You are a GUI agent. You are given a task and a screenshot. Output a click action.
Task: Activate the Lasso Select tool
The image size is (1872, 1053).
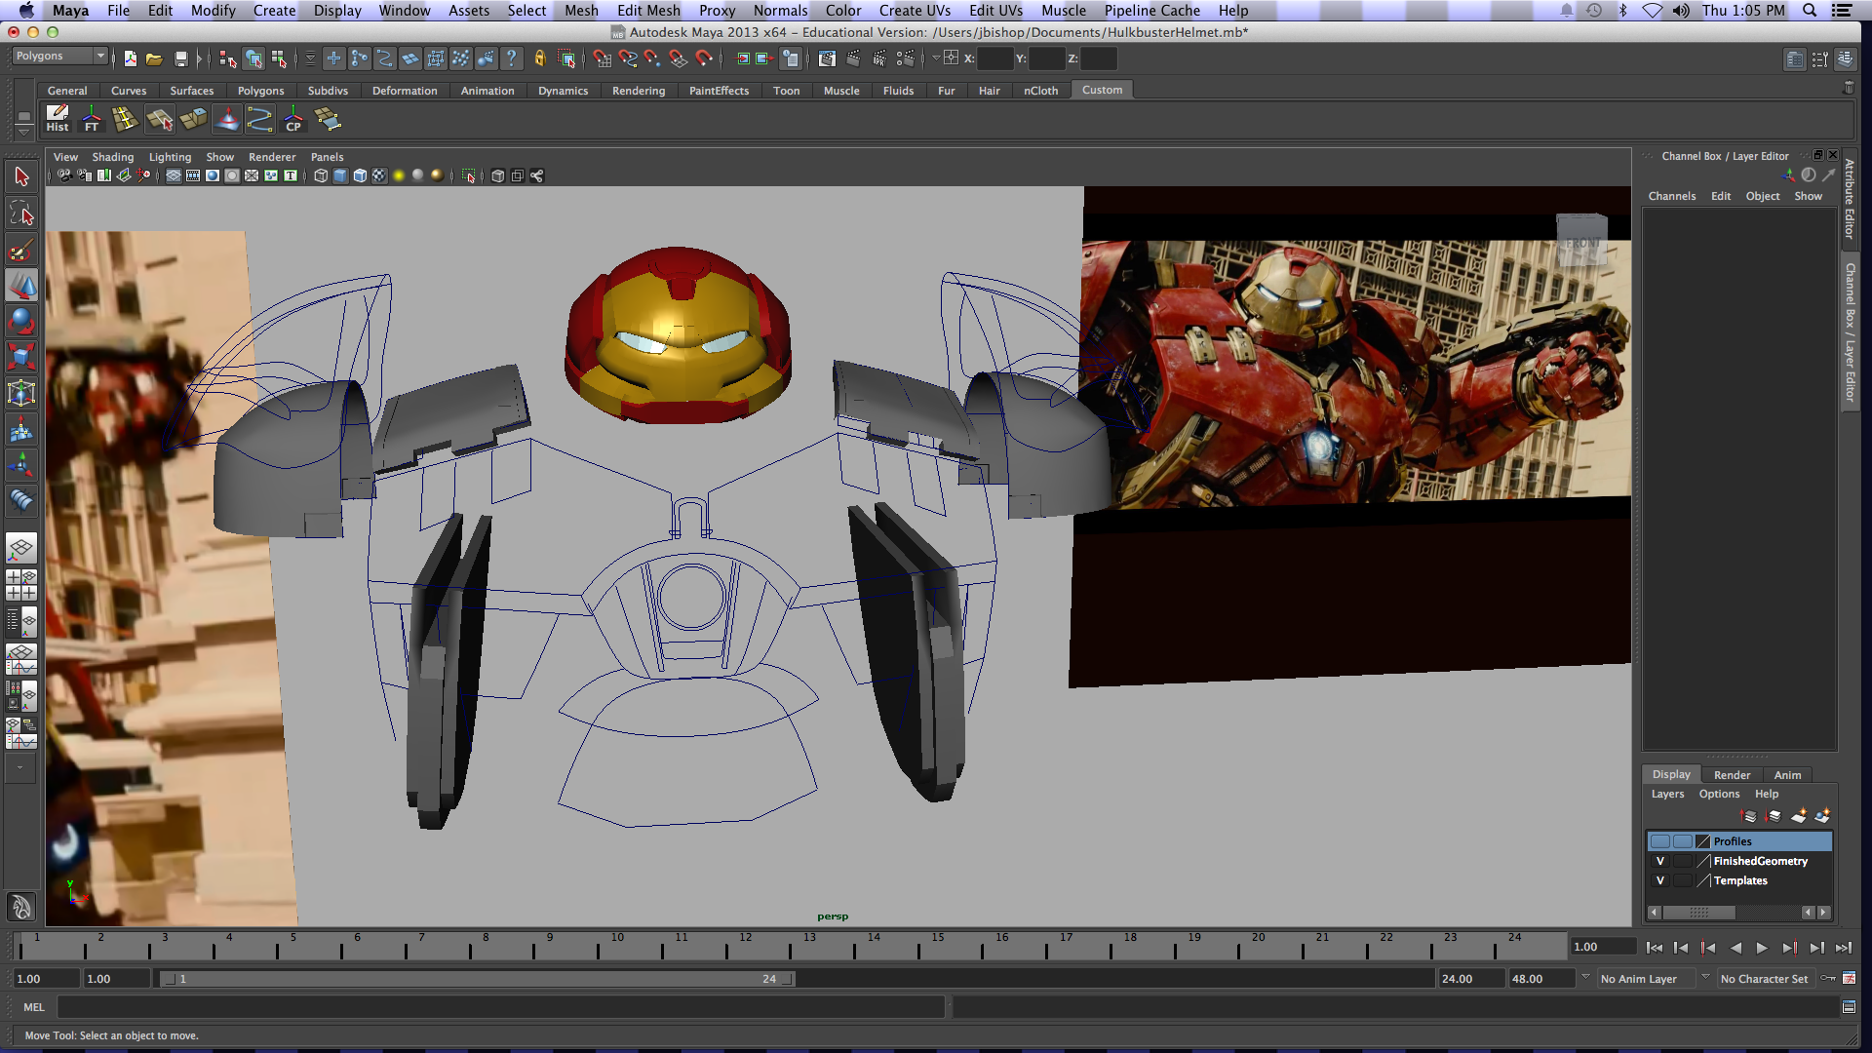pos(21,214)
